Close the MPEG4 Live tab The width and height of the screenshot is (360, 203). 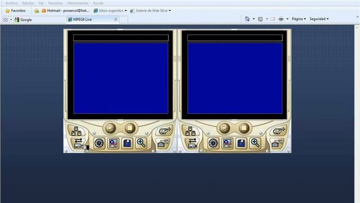[x=116, y=20]
